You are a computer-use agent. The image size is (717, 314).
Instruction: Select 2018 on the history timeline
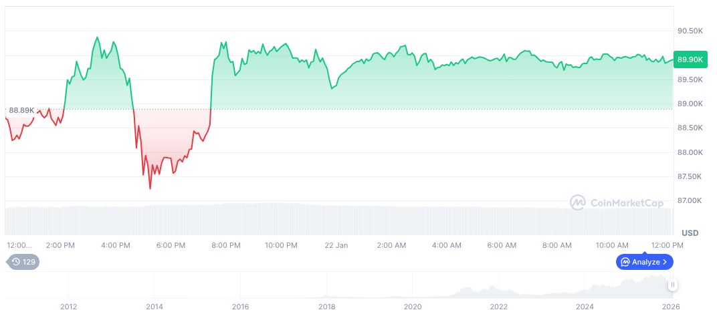pos(327,307)
